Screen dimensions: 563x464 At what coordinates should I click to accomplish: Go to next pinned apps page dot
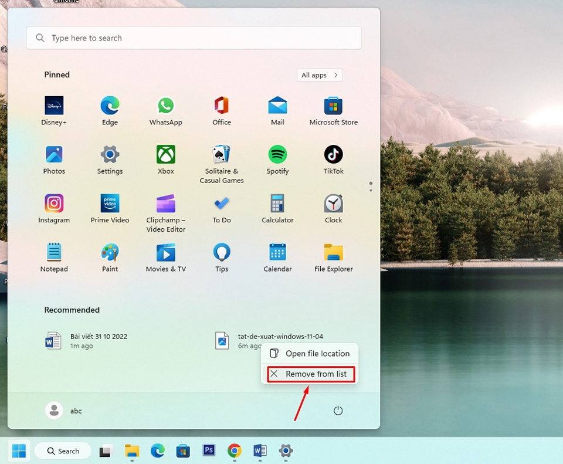coord(371,190)
